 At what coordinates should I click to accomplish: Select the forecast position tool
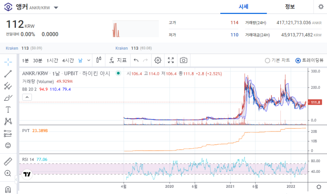click(8, 134)
